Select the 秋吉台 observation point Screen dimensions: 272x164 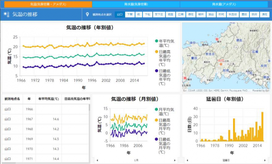click(233, 14)
